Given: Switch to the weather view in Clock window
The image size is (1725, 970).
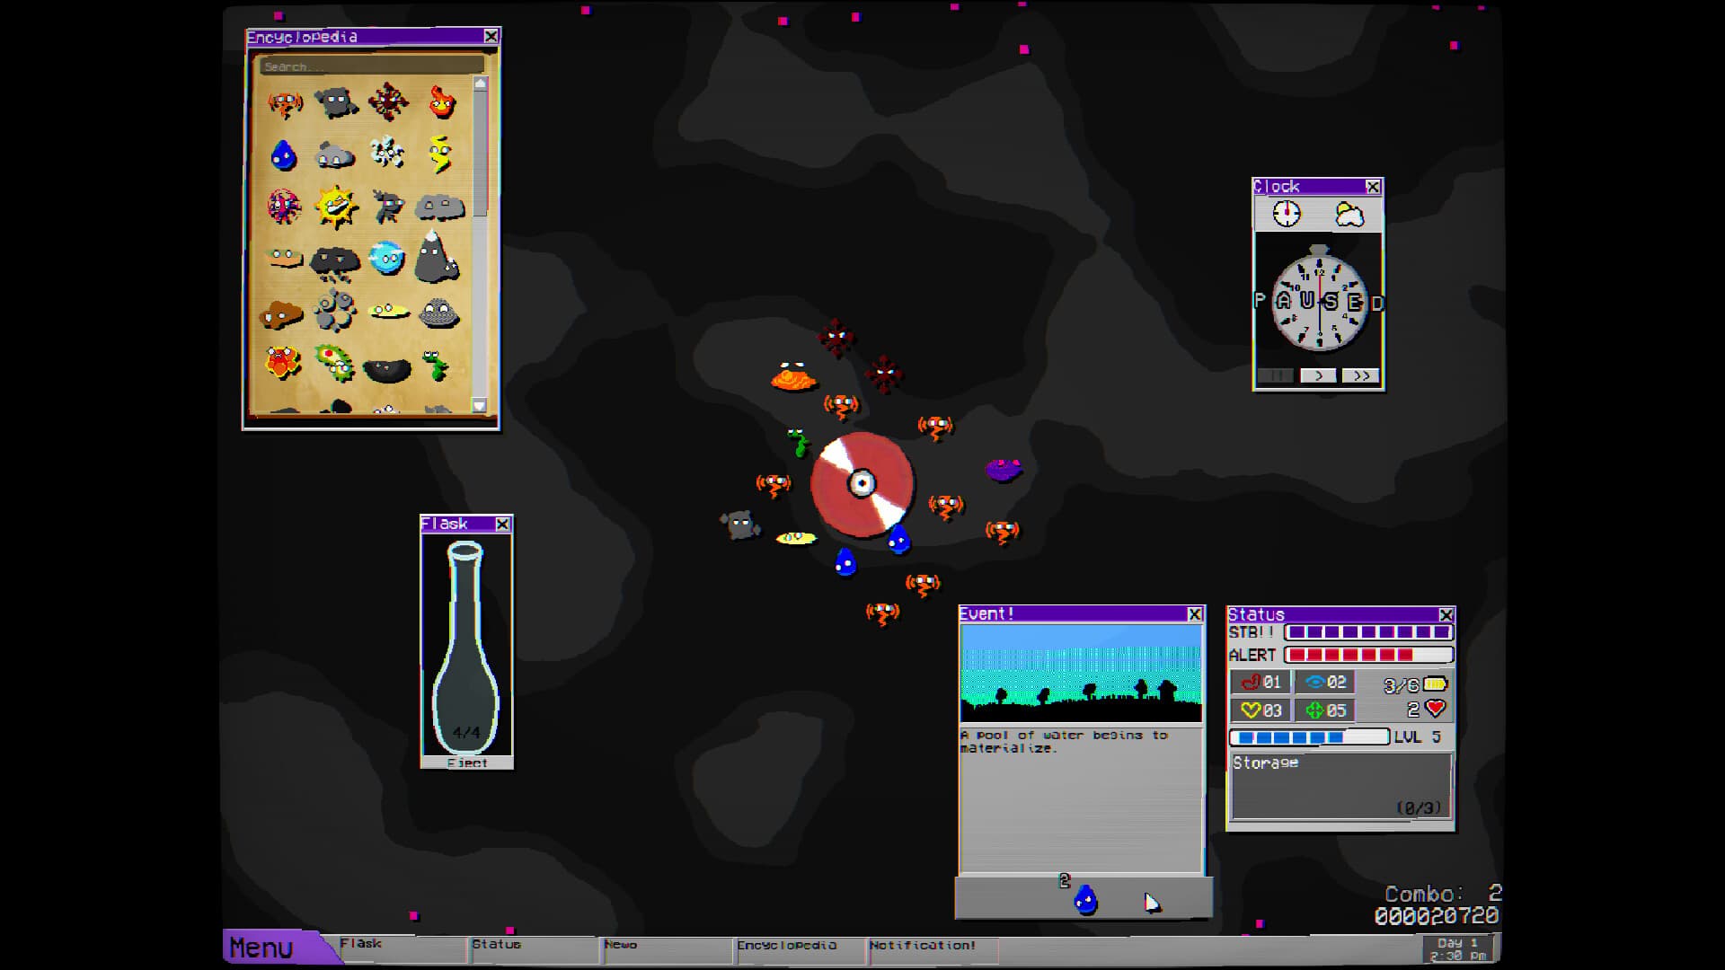Looking at the screenshot, I should 1349,214.
